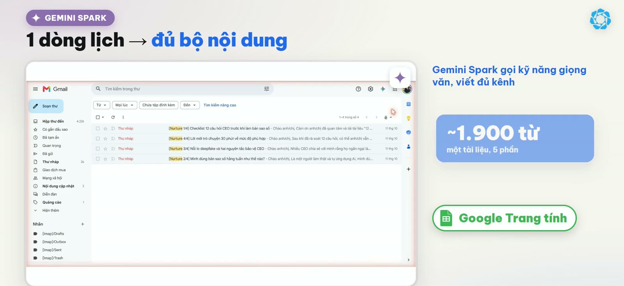Star the Nurture 4/4 draft
The image size is (624, 286).
(x=105, y=139)
